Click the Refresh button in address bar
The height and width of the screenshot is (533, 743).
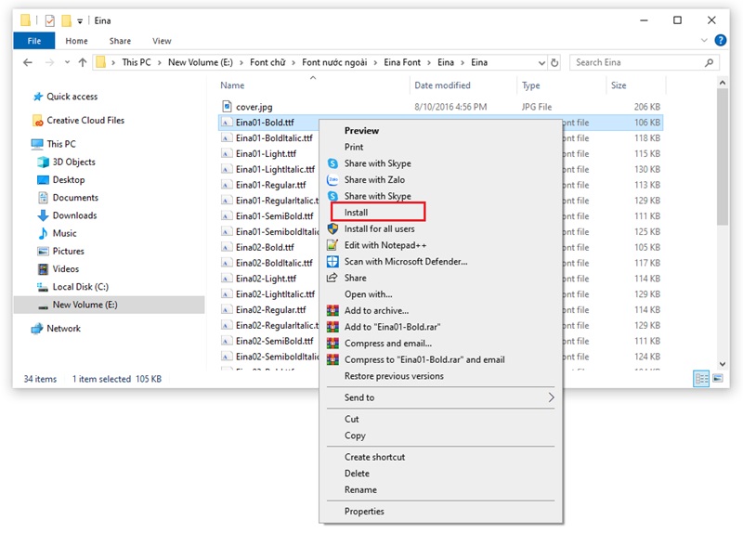pyautogui.click(x=554, y=62)
